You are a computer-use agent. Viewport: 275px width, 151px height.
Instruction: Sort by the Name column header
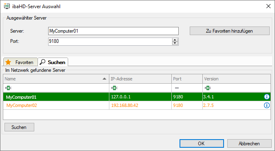point(56,79)
